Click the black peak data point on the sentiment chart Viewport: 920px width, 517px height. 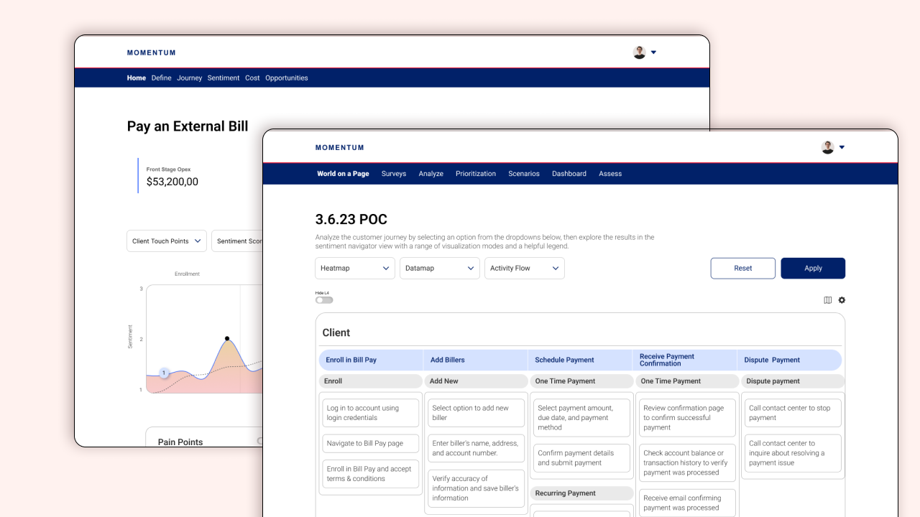pos(227,338)
